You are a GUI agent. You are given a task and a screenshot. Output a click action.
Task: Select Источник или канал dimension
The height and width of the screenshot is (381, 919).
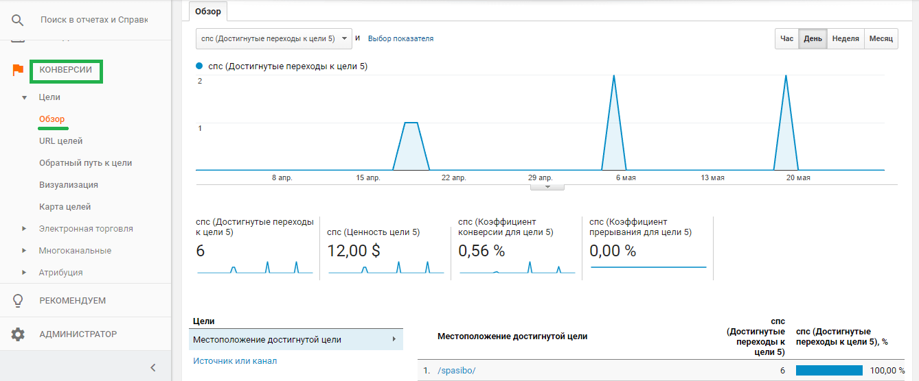coord(235,360)
